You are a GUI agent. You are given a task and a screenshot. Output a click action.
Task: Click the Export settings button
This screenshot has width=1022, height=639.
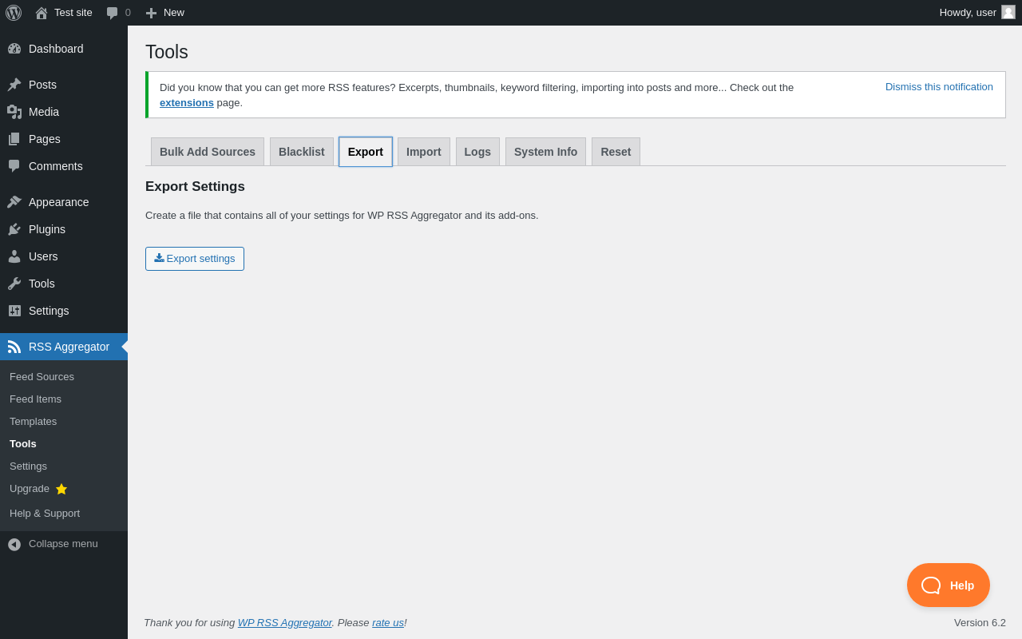coord(195,259)
